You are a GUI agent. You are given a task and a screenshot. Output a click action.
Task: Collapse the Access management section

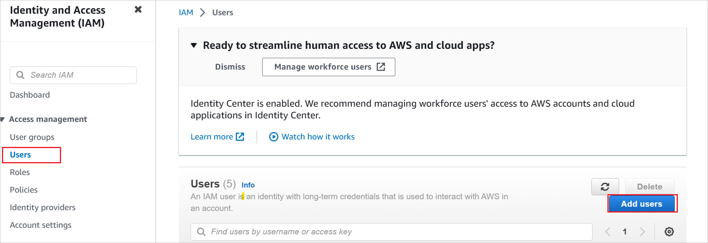3,119
